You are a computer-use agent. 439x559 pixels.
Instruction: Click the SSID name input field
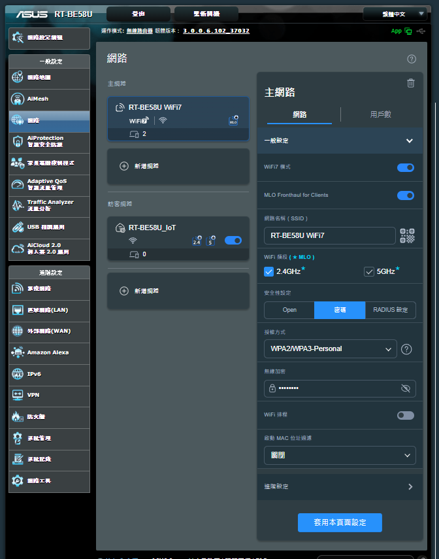330,235
